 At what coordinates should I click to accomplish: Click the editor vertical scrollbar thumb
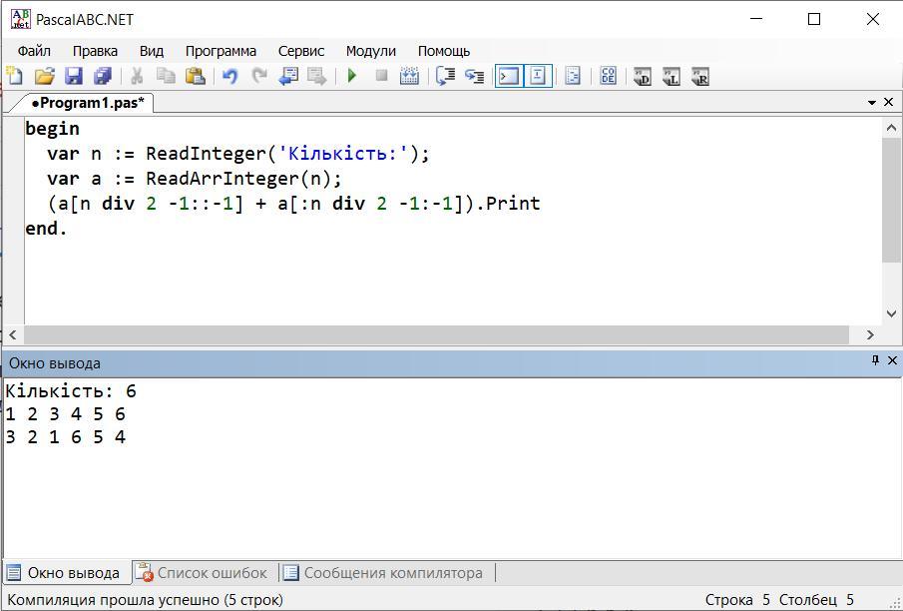tap(891, 200)
